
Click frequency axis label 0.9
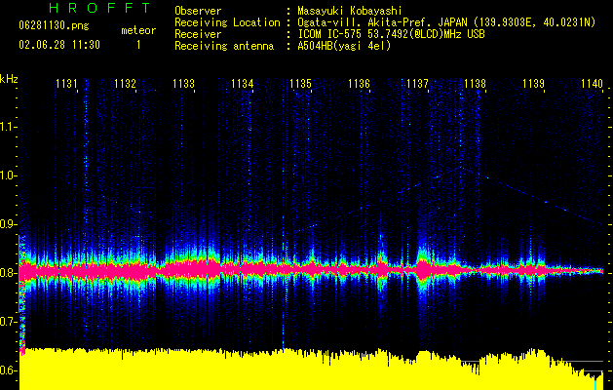coord(8,224)
